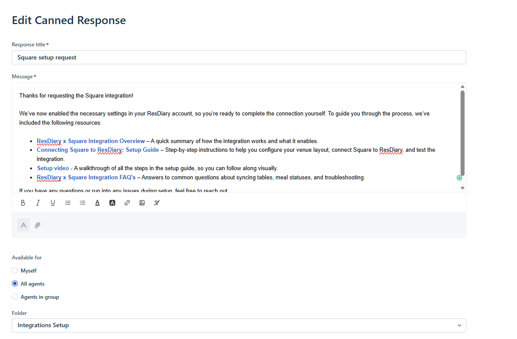Open the Setup video link
The width and height of the screenshot is (517, 339).
[x=53, y=168]
